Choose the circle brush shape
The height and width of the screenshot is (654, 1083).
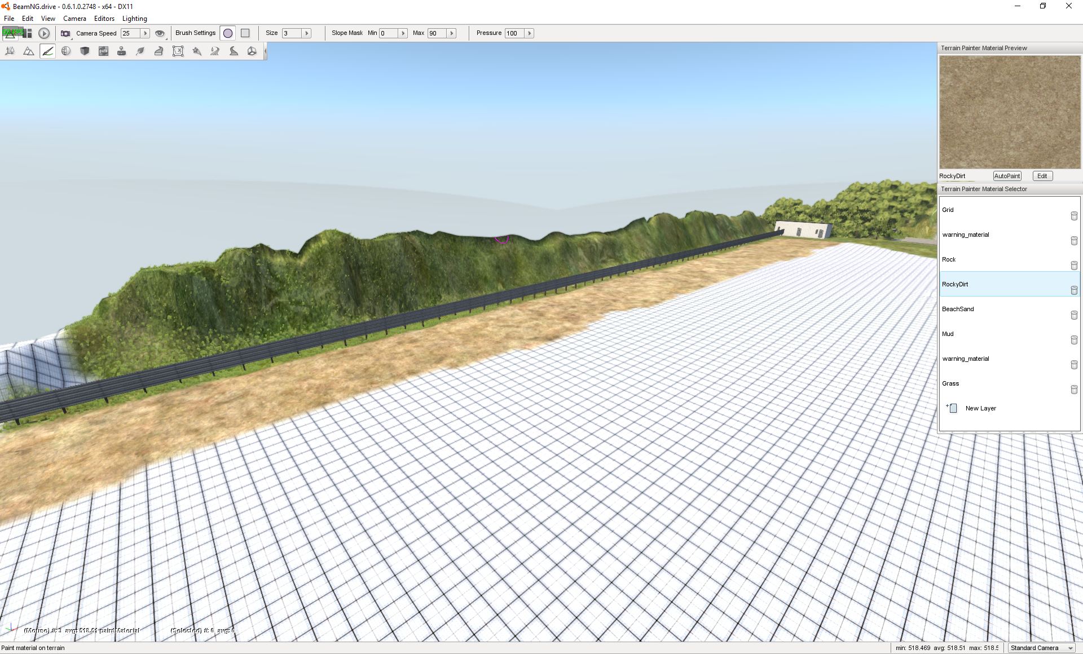(228, 33)
